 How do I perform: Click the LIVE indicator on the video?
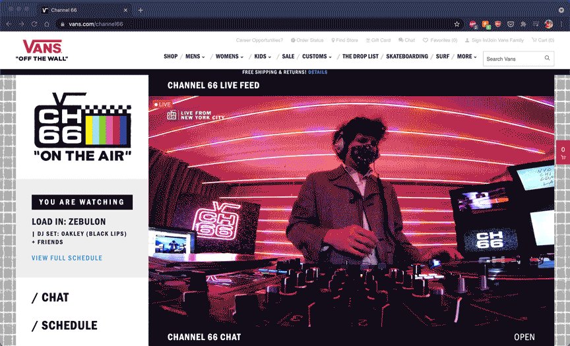pyautogui.click(x=162, y=105)
